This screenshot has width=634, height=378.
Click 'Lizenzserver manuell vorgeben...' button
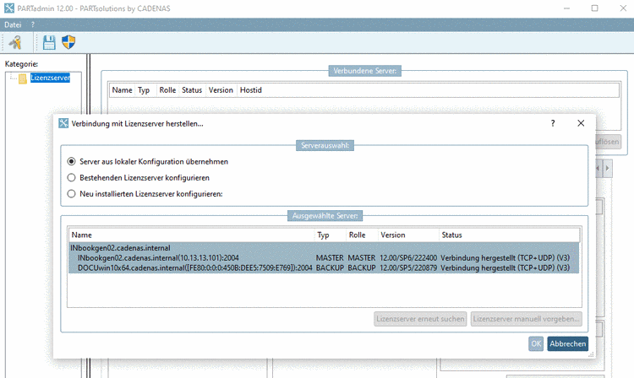(x=526, y=319)
